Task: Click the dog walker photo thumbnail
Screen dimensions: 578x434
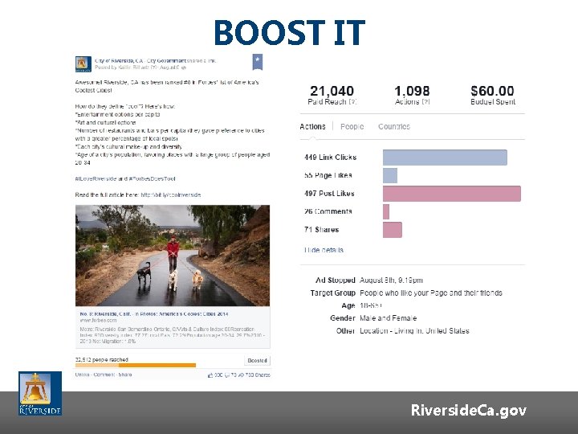Action: [173, 256]
